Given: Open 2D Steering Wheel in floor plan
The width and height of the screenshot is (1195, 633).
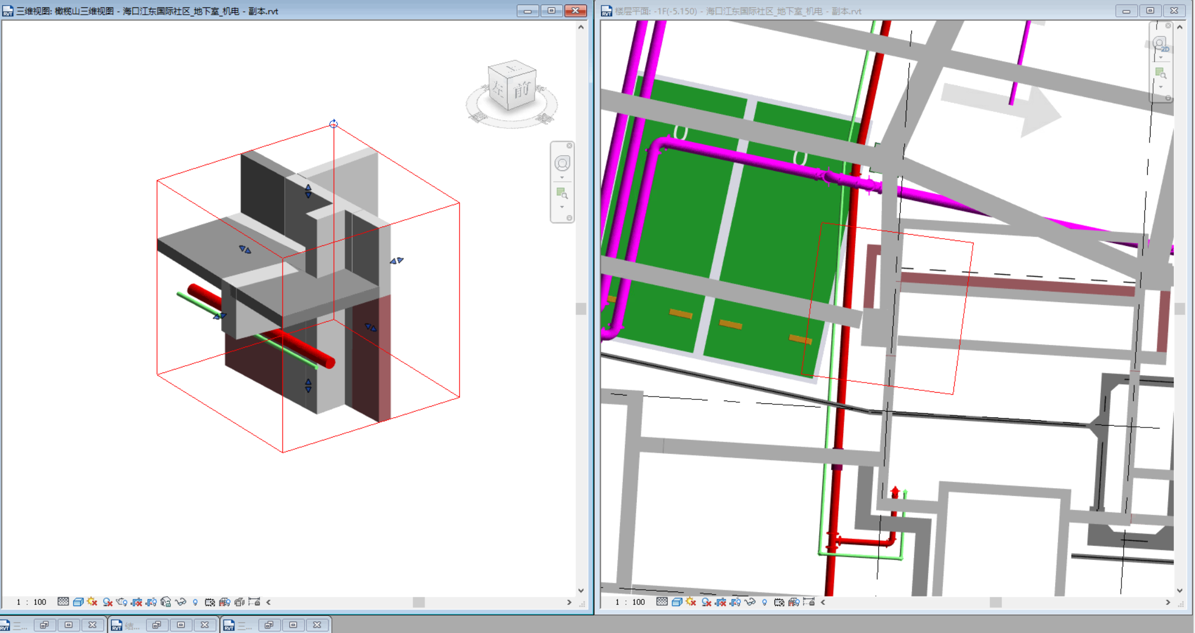Looking at the screenshot, I should [x=1160, y=44].
